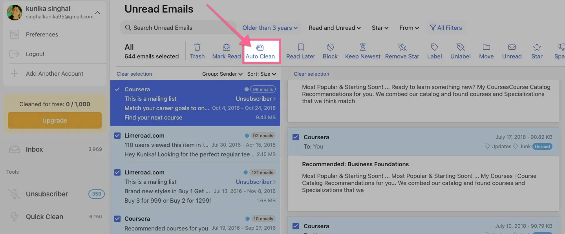This screenshot has height=234, width=565.
Task: Open the Older than 3 years dropdown
Action: 270,28
